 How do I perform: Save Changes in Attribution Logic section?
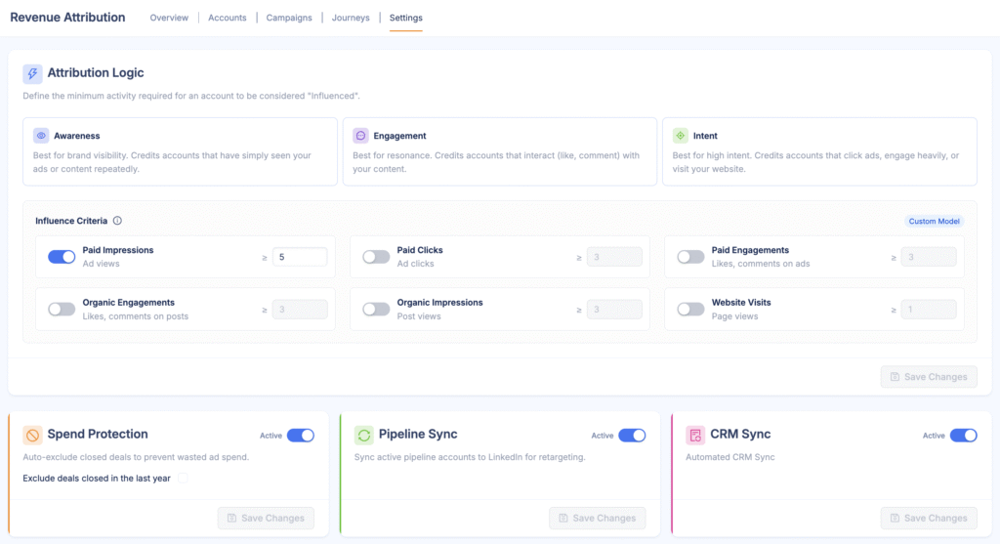point(929,377)
